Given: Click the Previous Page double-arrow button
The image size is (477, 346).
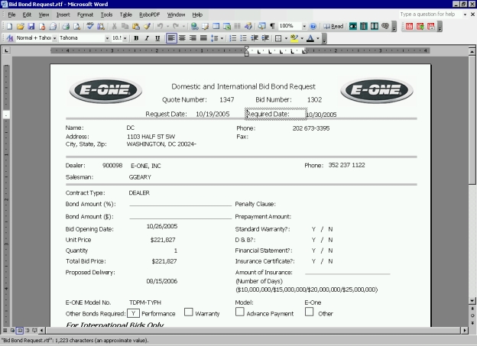Looking at the screenshot, I should click(472, 309).
